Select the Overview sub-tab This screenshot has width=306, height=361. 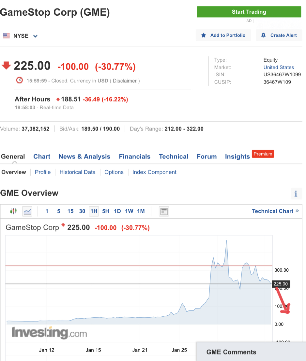(14, 172)
